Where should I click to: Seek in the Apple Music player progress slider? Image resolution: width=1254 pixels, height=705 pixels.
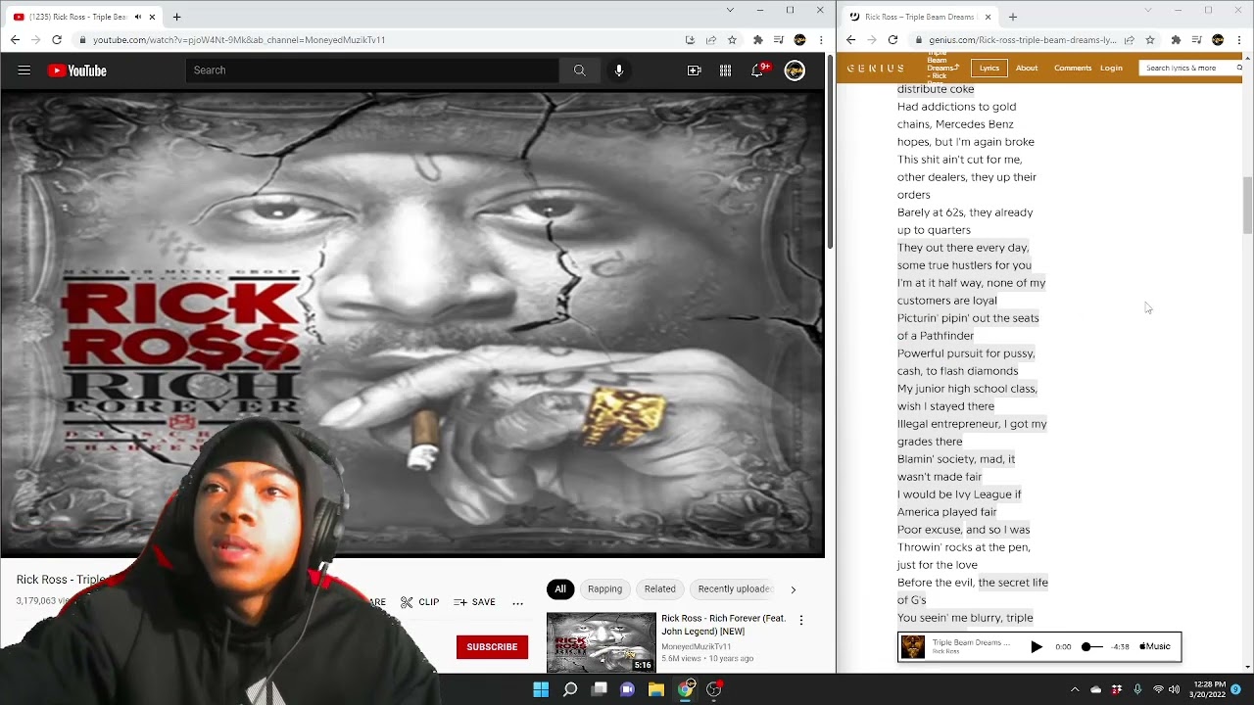[1092, 646]
